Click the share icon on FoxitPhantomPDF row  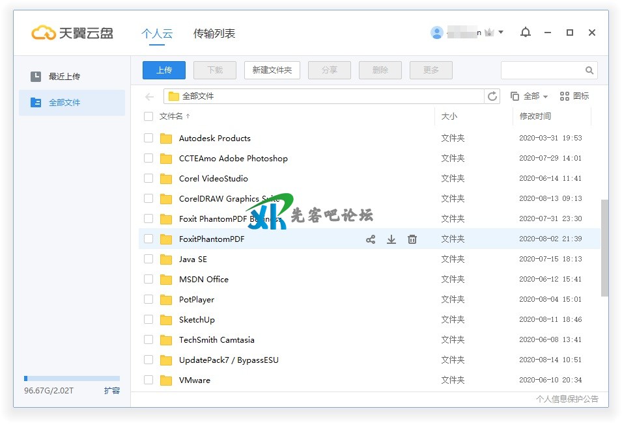coord(371,239)
